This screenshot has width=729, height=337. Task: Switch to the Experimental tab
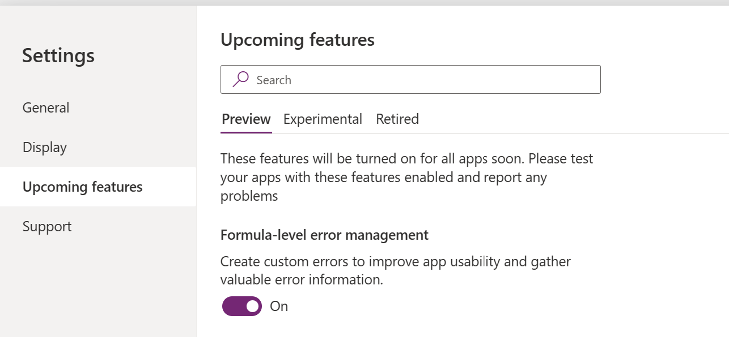(x=323, y=119)
